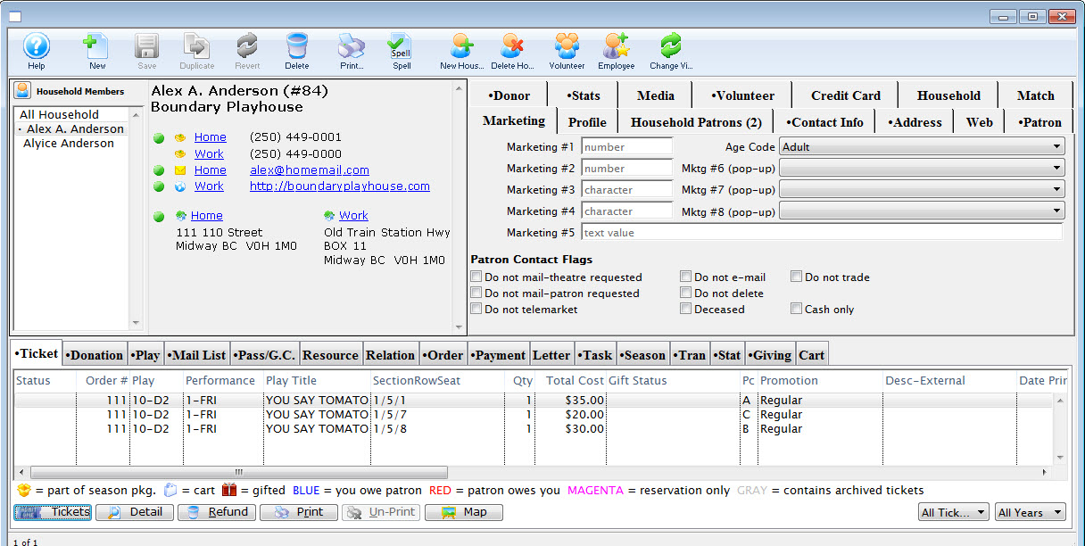The height and width of the screenshot is (546, 1085).
Task: Open the Print toolbar icon
Action: pyautogui.click(x=352, y=47)
